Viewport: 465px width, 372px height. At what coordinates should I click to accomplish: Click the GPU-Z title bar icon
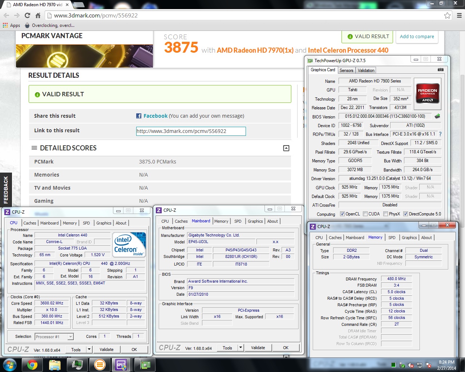pyautogui.click(x=310, y=61)
